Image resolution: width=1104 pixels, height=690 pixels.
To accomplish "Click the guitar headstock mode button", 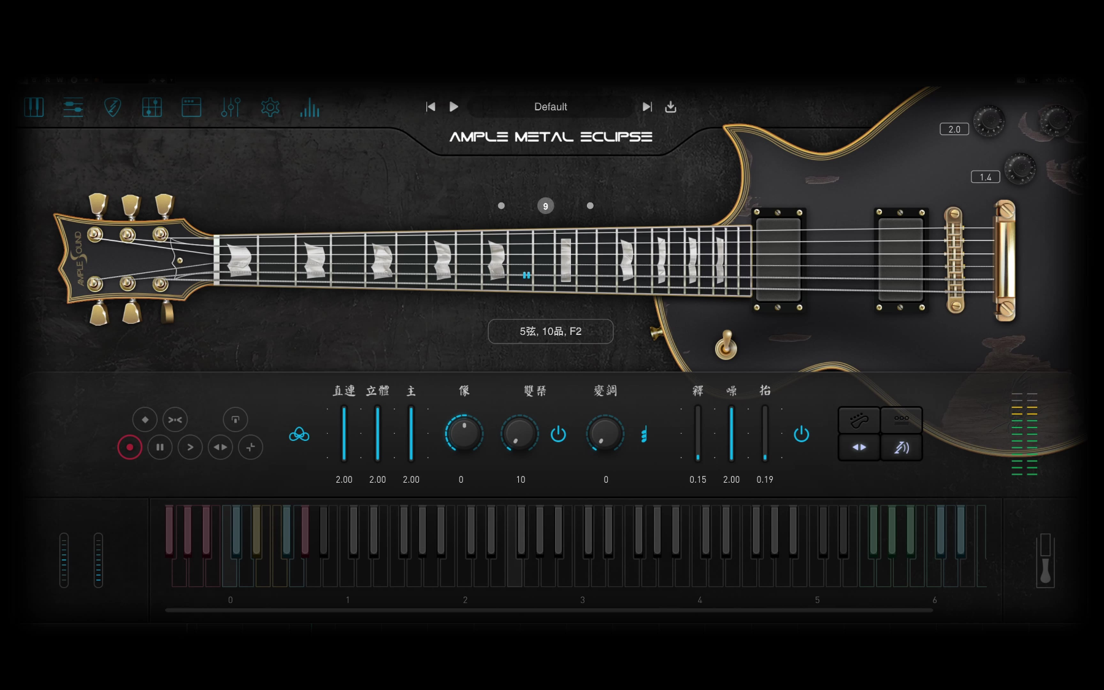I will tap(859, 420).
